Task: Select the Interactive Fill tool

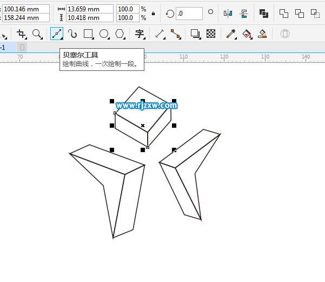Action: tap(247, 34)
